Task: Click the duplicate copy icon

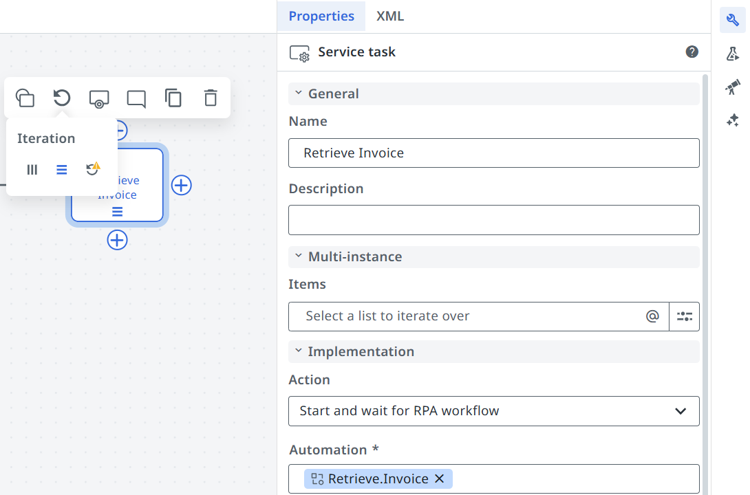Action: 173,98
